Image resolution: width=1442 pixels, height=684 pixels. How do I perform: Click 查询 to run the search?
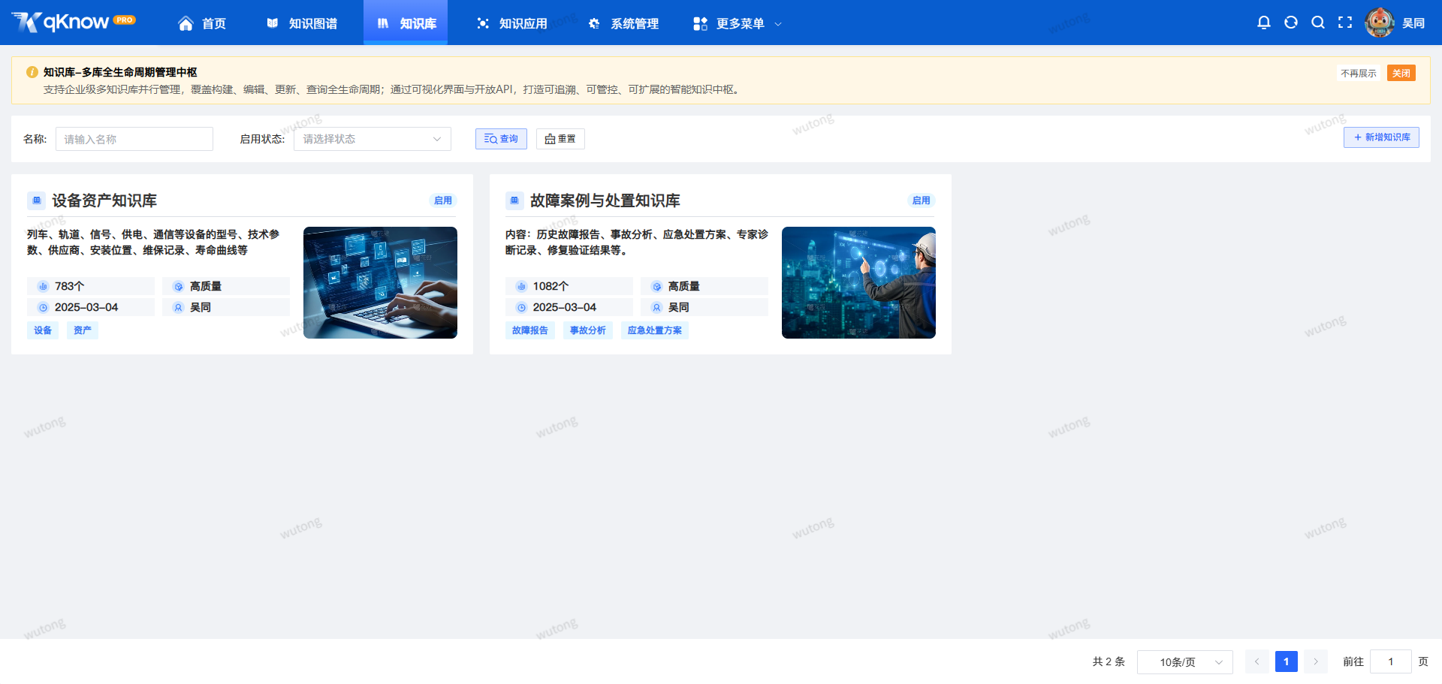coord(500,138)
